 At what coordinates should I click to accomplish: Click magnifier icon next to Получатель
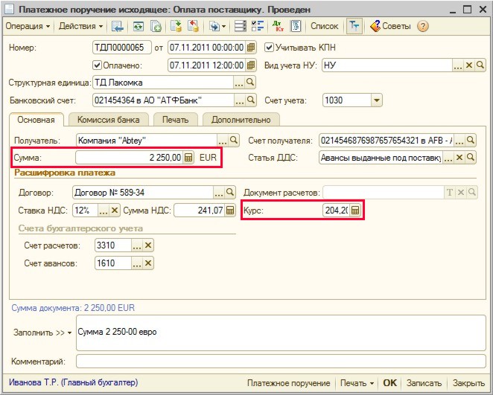point(233,140)
